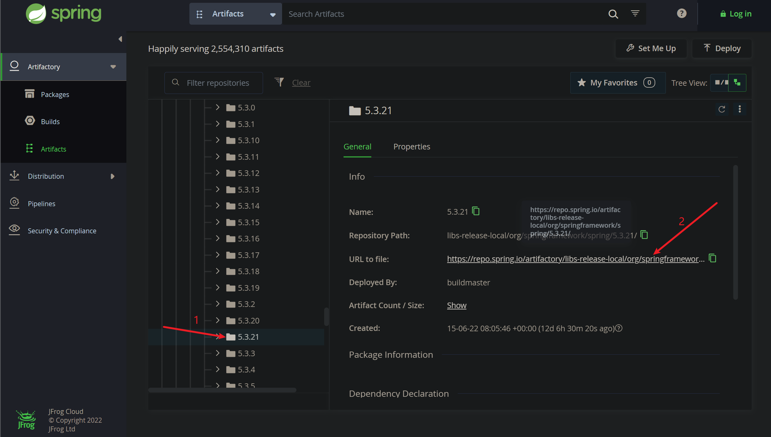Click the Builds hexagon icon

pos(30,121)
